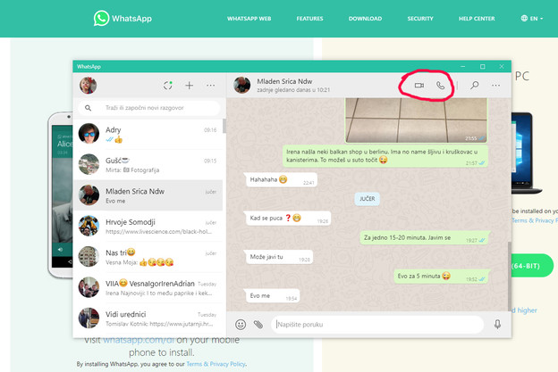Select the Mladen Srica Ndw chat row
This screenshot has height=372, width=558.
coord(148,195)
